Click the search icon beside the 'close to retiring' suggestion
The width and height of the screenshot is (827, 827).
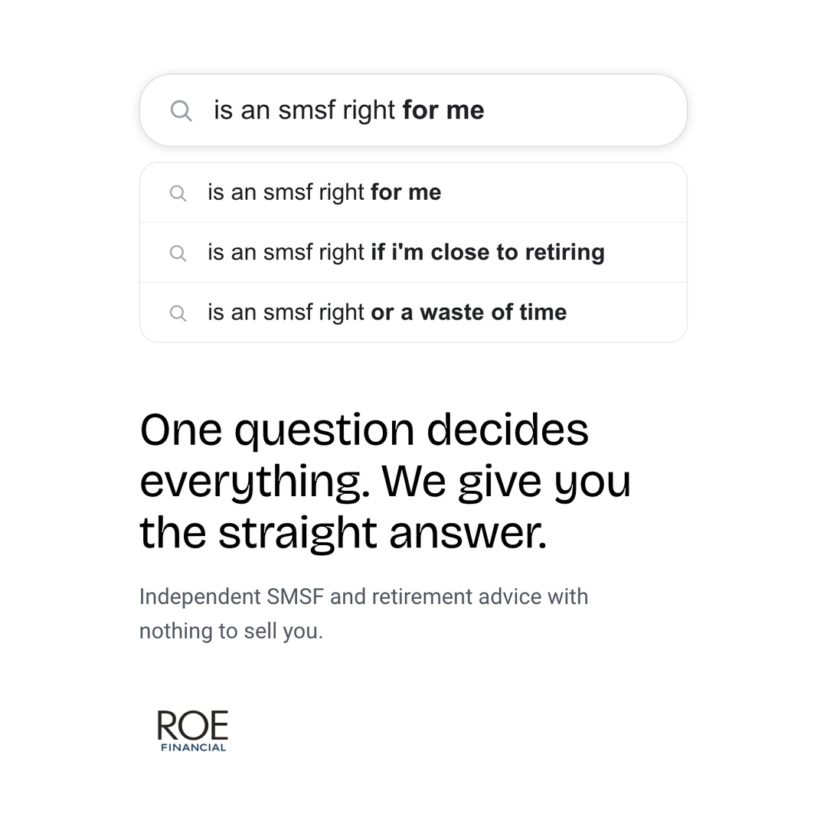point(178,253)
